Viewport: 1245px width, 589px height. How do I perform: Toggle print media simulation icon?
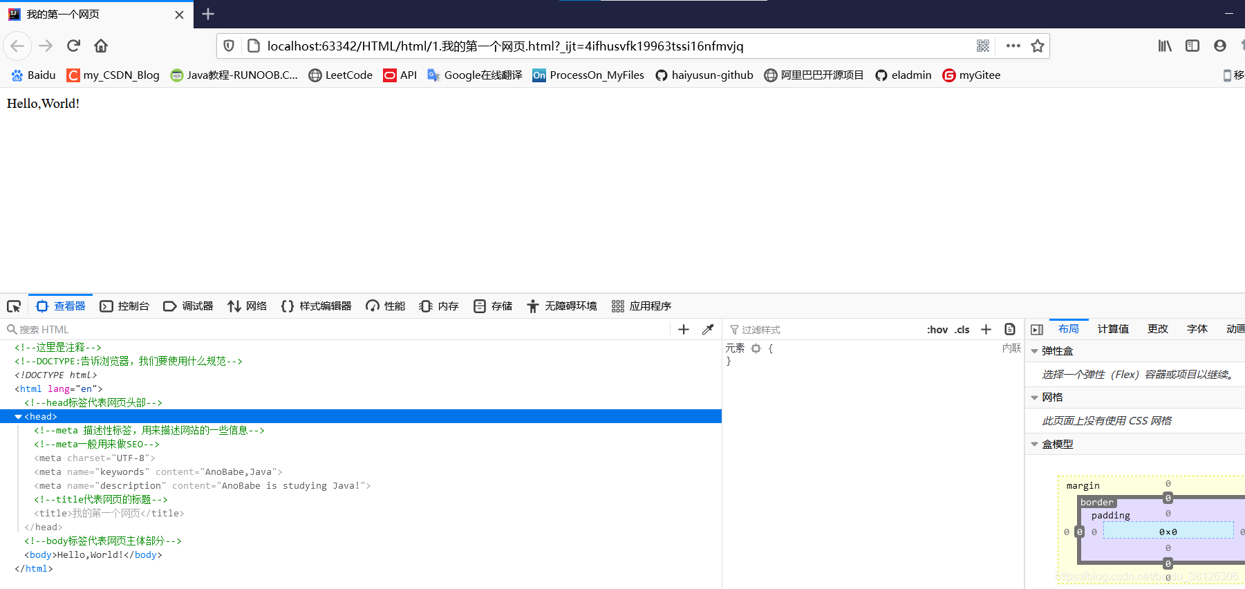click(1010, 329)
